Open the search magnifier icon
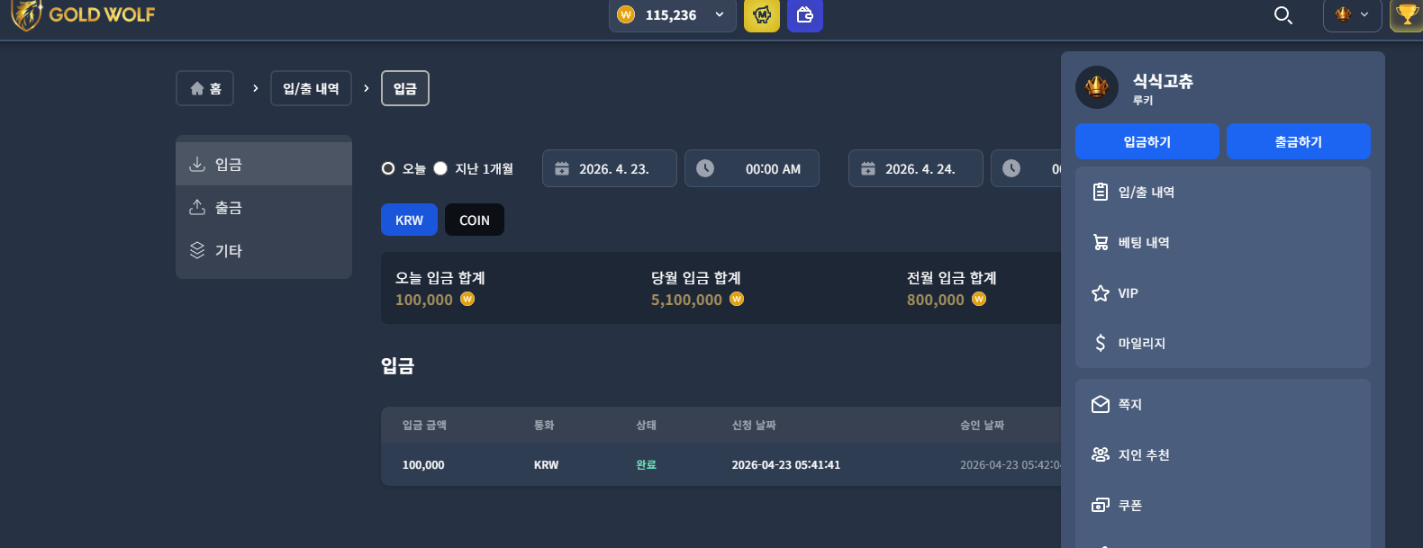 click(1283, 14)
